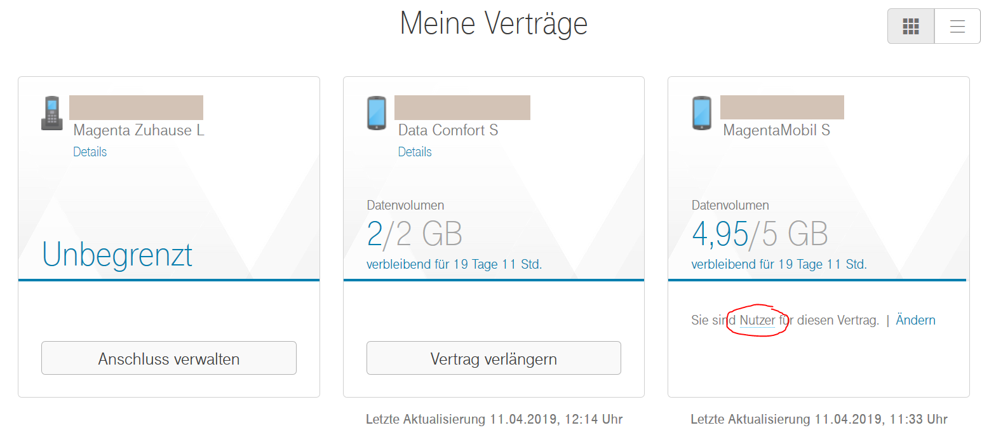Image resolution: width=989 pixels, height=430 pixels.
Task: Click the 2/2 GB data volume
Action: click(x=414, y=234)
